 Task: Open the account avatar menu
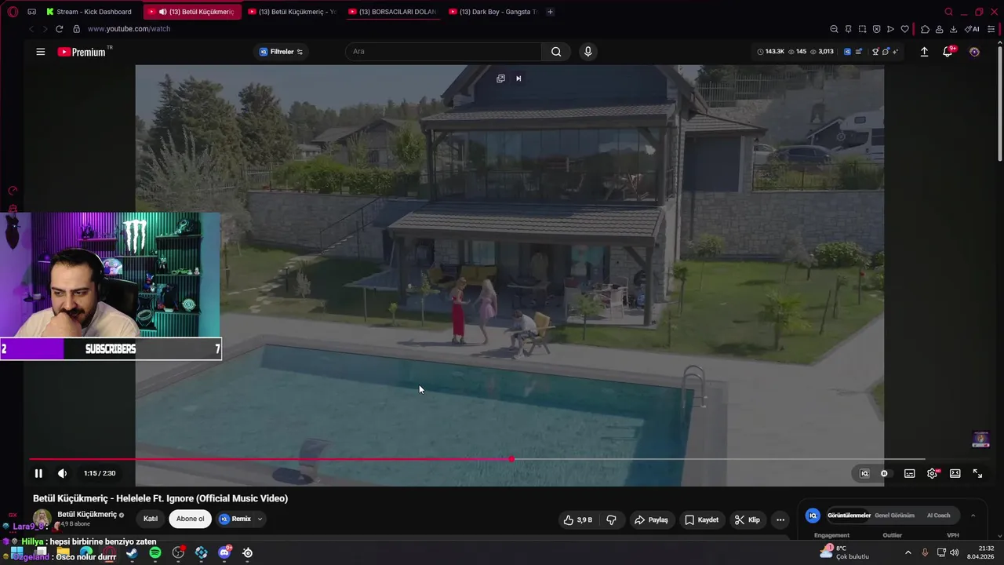(x=974, y=52)
